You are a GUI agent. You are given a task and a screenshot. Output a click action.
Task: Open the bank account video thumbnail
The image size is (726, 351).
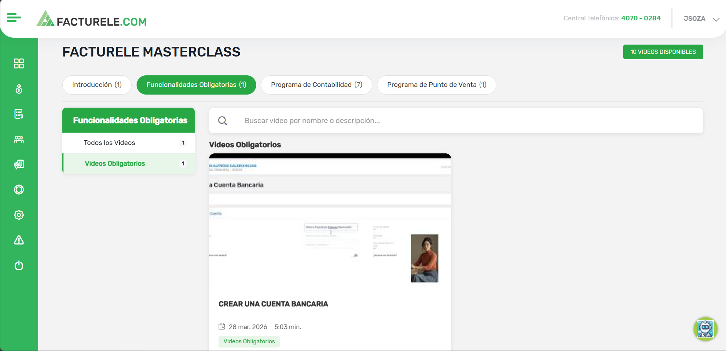(330, 222)
